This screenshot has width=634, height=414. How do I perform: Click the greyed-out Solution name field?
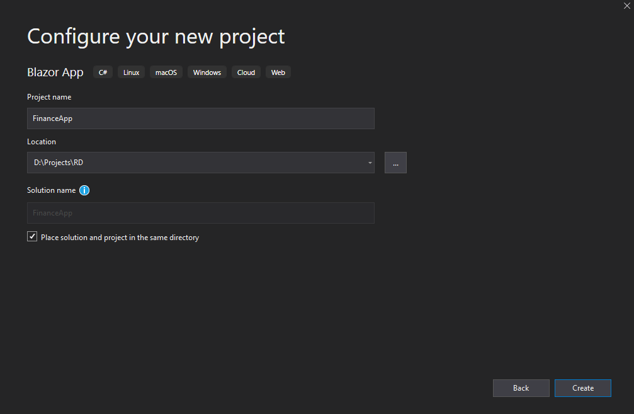(200, 213)
